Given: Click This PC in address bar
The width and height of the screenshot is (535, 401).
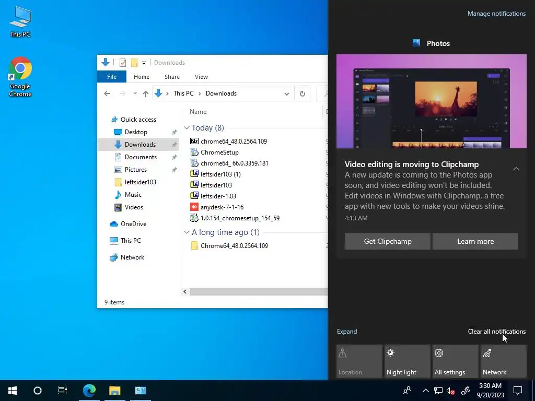Looking at the screenshot, I should tap(183, 93).
